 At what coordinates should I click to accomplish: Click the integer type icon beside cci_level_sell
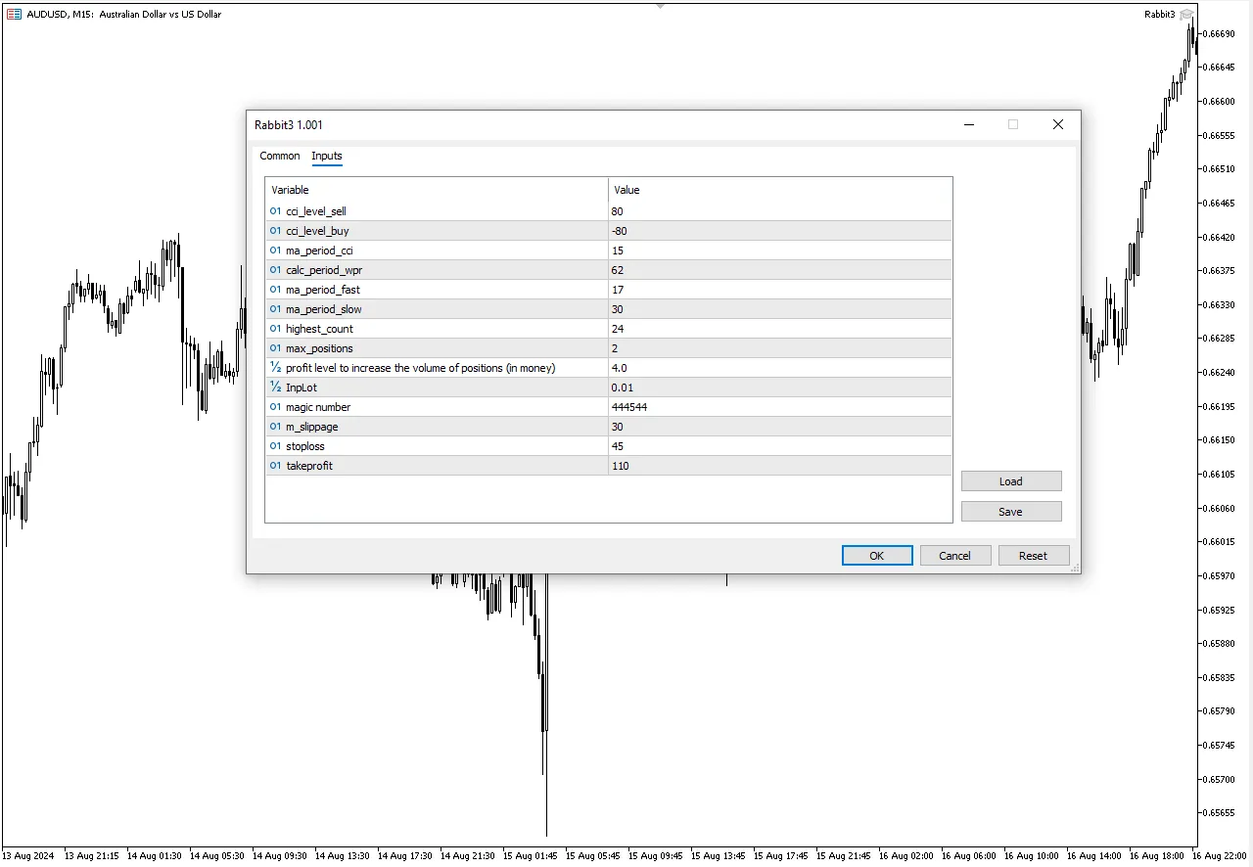click(275, 211)
